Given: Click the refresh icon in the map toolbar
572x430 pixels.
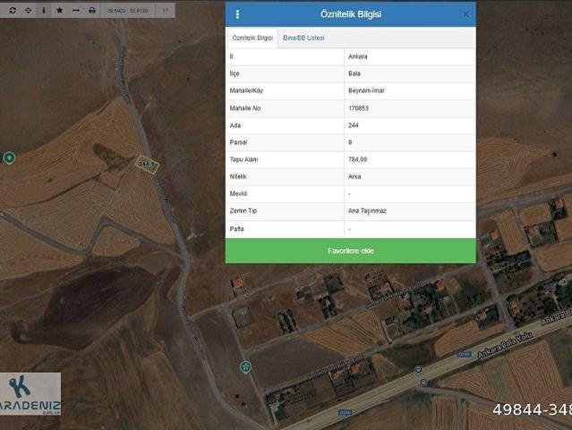Looking at the screenshot, I should click(x=12, y=10).
